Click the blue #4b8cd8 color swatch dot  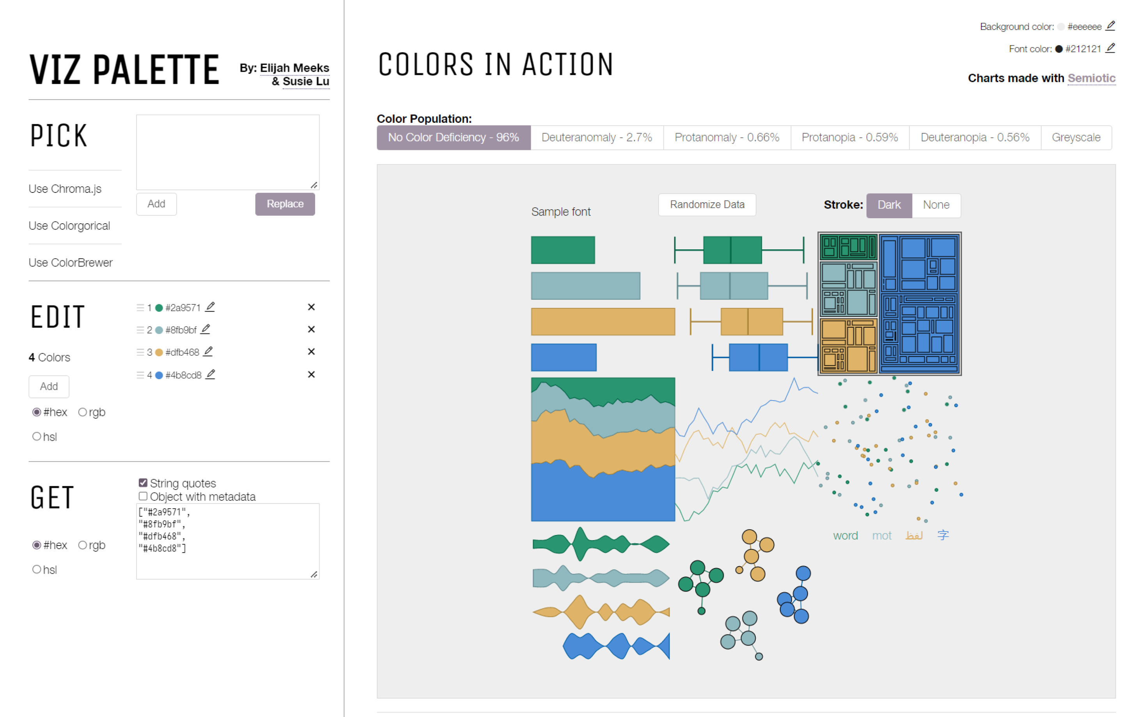click(x=159, y=375)
